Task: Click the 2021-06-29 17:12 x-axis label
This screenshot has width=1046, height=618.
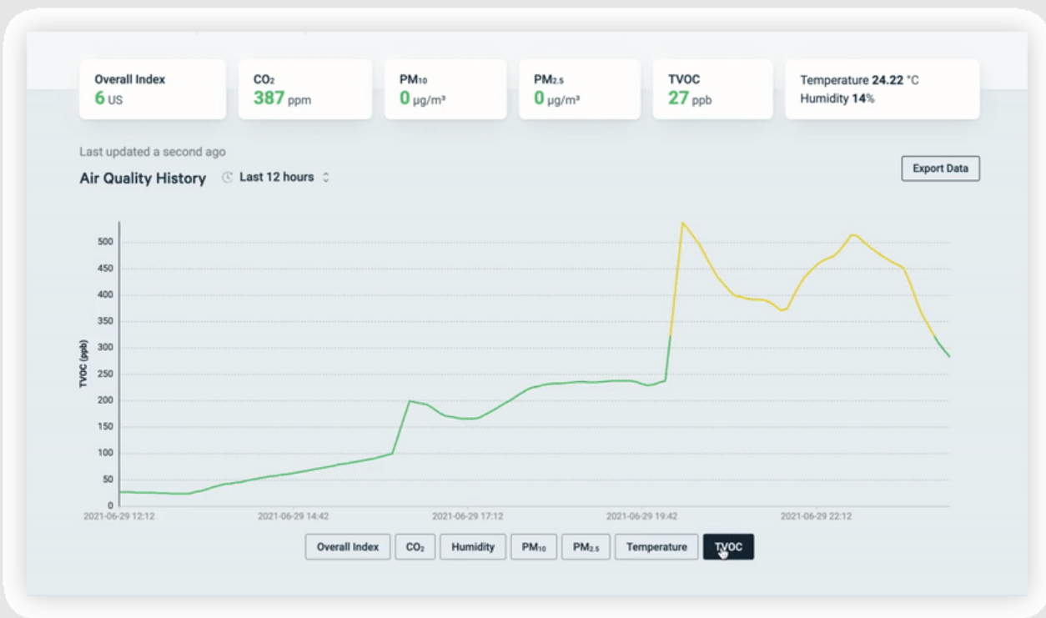Action: coord(467,516)
